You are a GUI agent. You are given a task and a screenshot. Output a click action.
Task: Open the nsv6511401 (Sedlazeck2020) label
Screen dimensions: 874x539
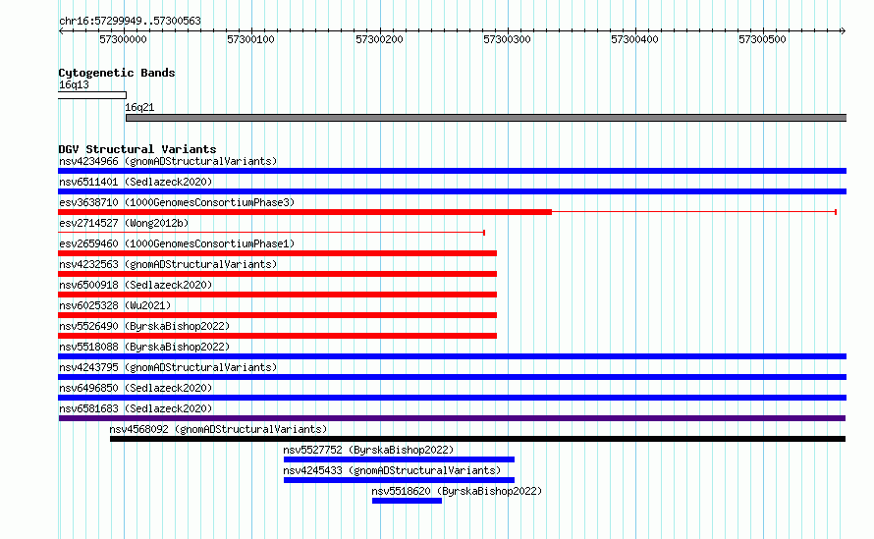click(x=136, y=182)
